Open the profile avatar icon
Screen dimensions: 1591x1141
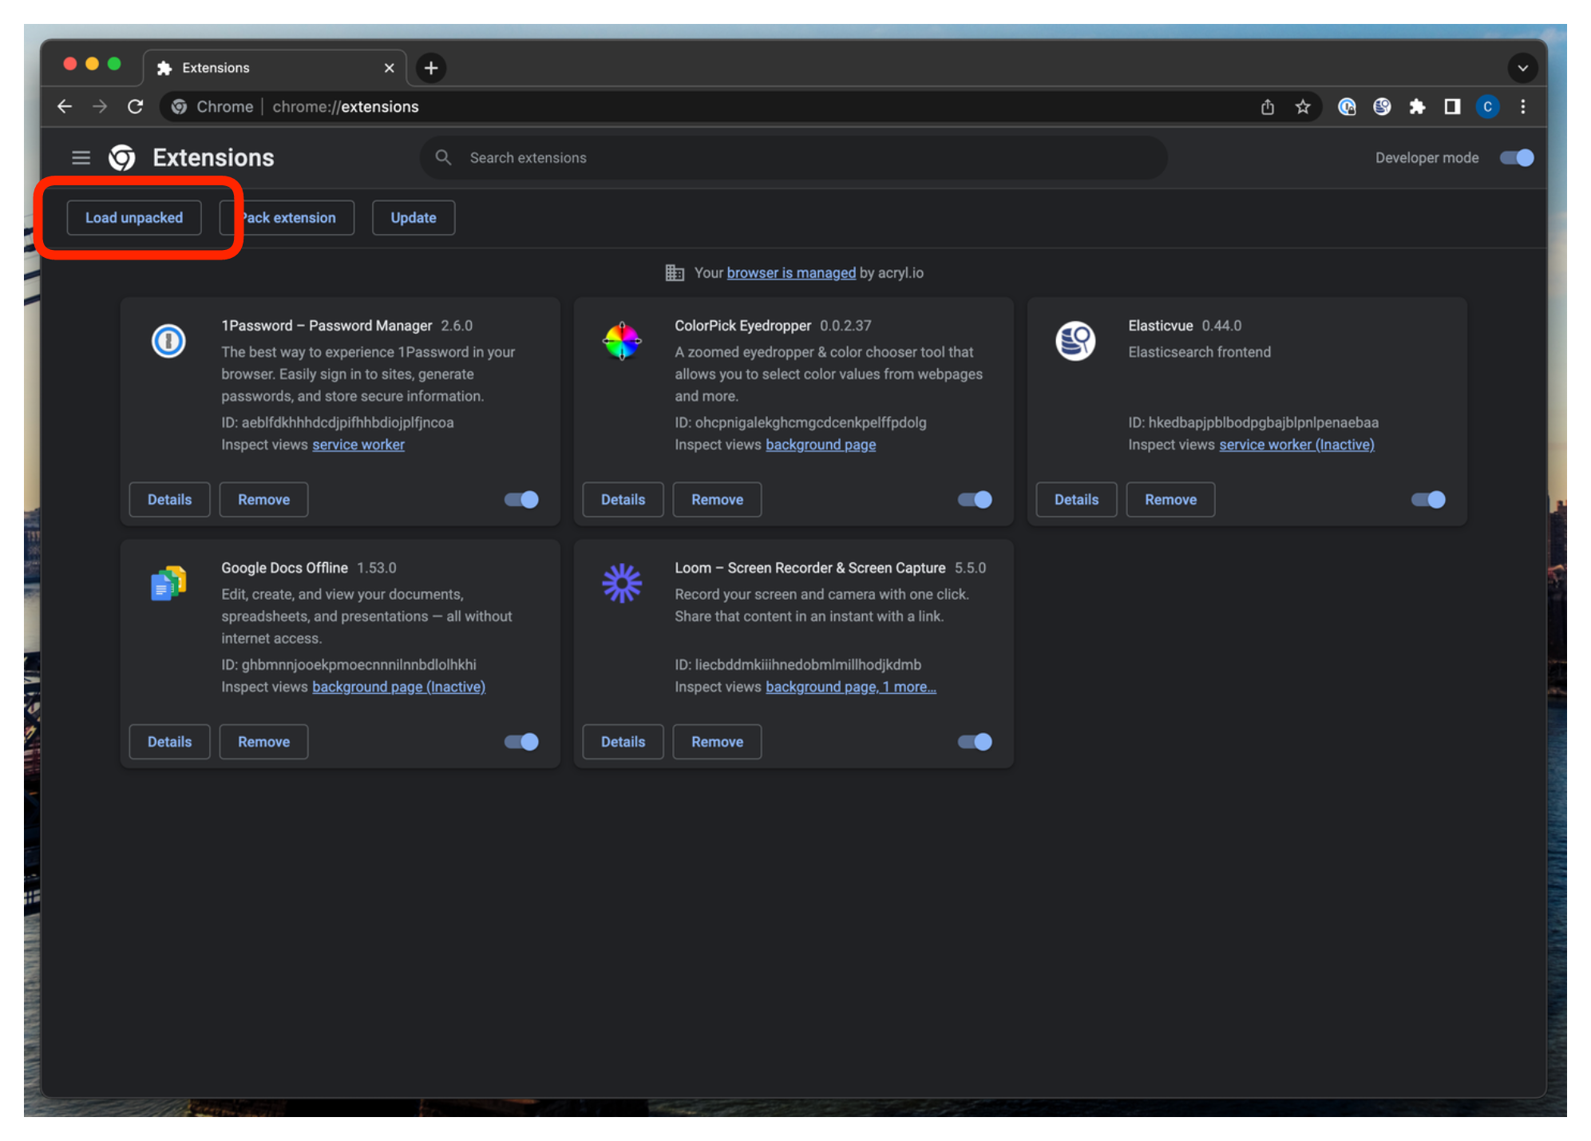pos(1487,106)
